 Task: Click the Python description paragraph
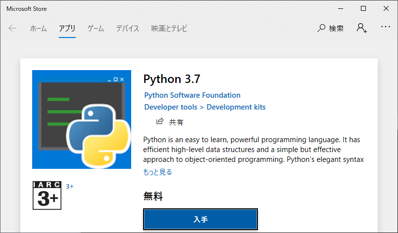coord(253,150)
